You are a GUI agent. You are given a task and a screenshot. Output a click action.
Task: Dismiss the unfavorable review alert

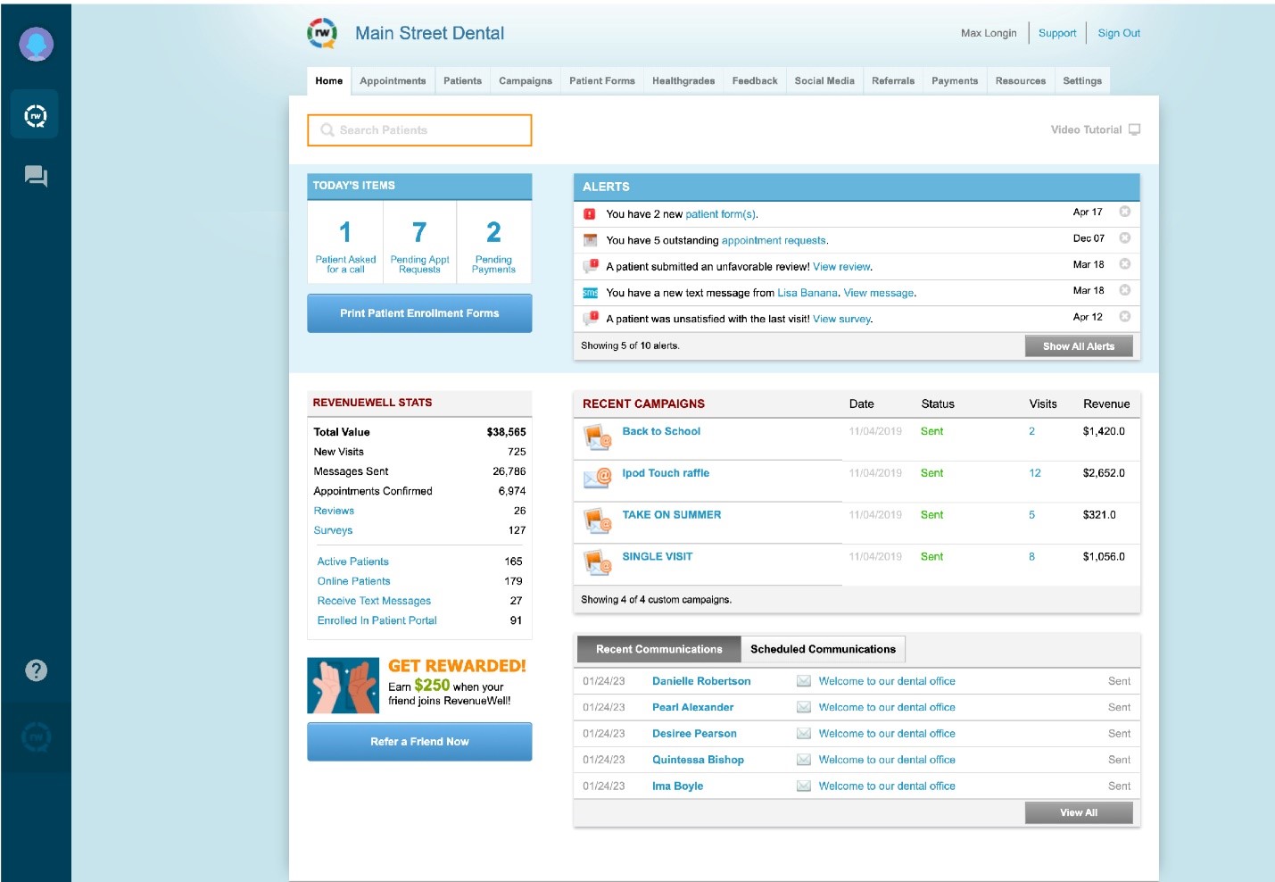1125,264
